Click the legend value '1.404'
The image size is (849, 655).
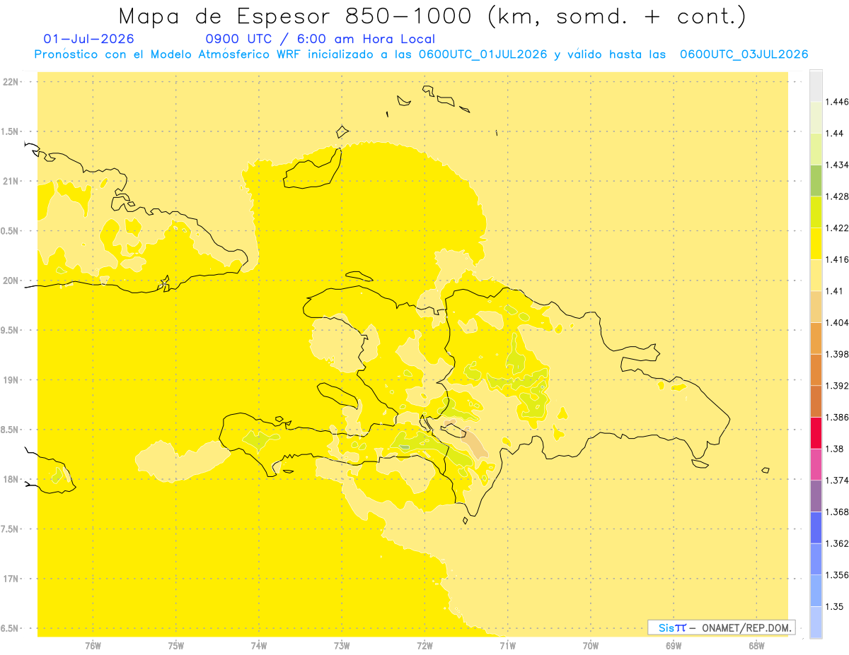coord(837,322)
